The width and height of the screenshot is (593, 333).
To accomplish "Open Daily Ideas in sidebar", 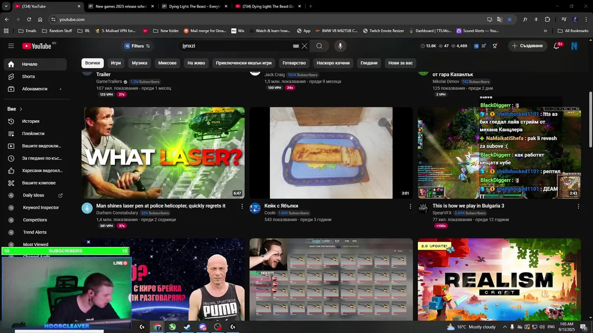I will pyautogui.click(x=35, y=195).
